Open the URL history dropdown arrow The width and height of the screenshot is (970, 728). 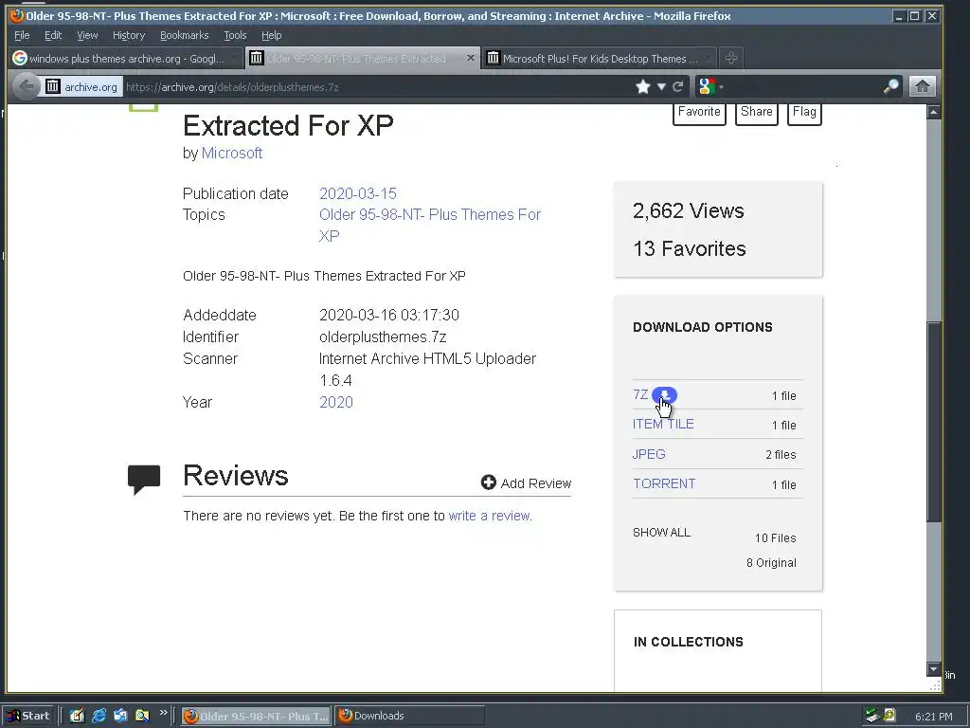[x=661, y=86]
